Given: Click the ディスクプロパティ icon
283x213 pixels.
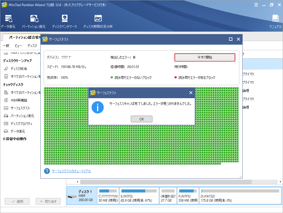Looking at the screenshot, I should coord(6,124).
